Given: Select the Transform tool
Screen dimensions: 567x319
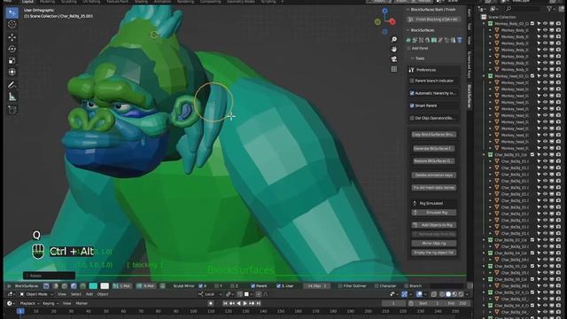Looking at the screenshot, I should pyautogui.click(x=12, y=72).
